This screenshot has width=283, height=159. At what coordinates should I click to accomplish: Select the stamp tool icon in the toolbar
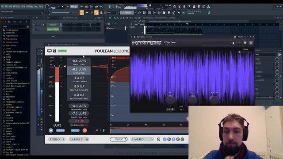pyautogui.click(x=101, y=13)
